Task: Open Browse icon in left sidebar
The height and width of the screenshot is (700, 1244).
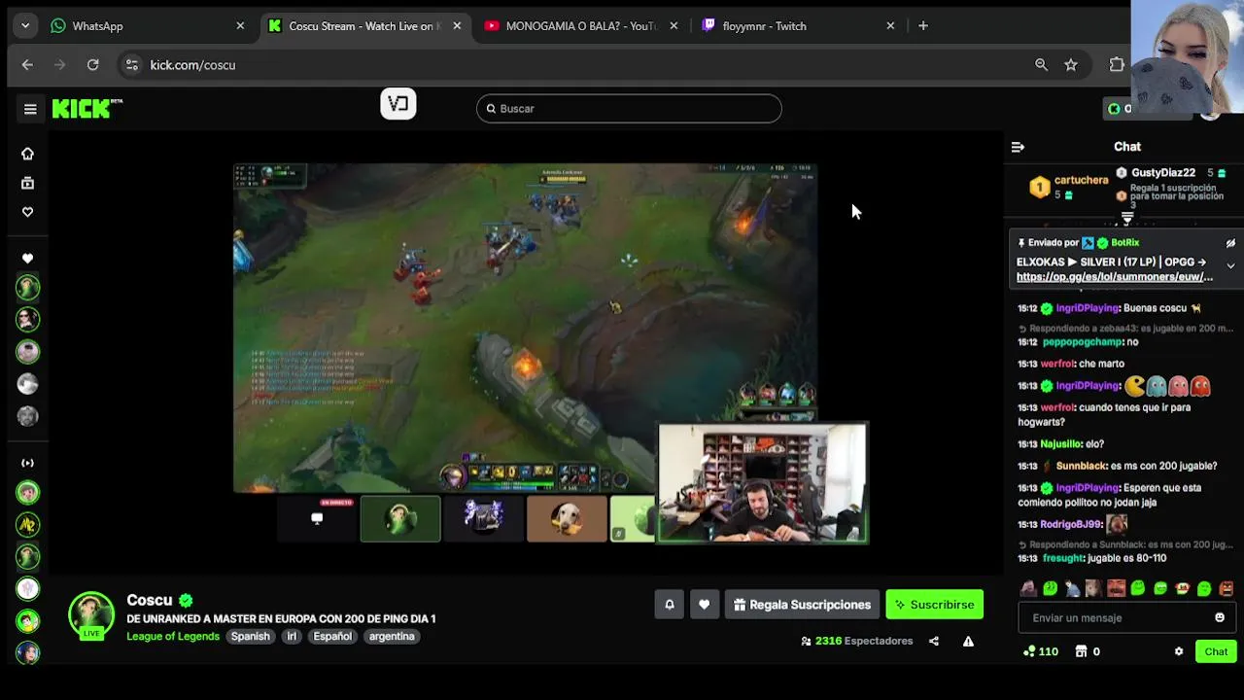Action: 27,183
